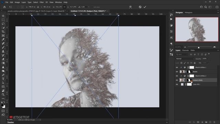Open the Layers panel options menu
Image resolution: width=220 pixels, height=124 pixels.
coord(218,50)
